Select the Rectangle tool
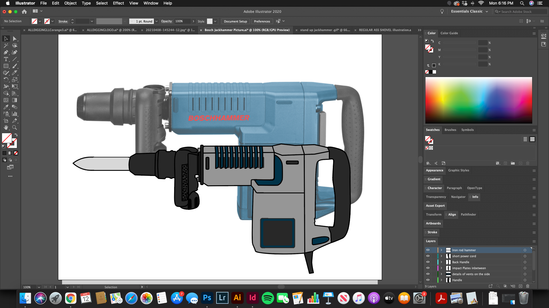The height and width of the screenshot is (308, 549). tap(6, 66)
